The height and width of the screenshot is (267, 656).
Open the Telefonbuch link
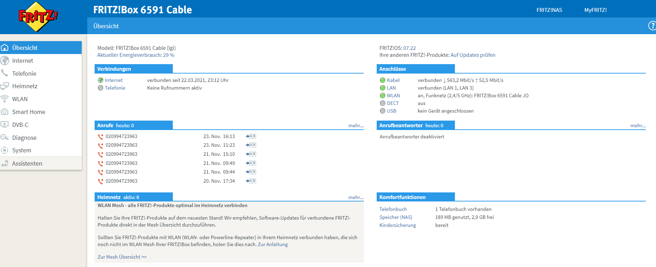pyautogui.click(x=393, y=209)
